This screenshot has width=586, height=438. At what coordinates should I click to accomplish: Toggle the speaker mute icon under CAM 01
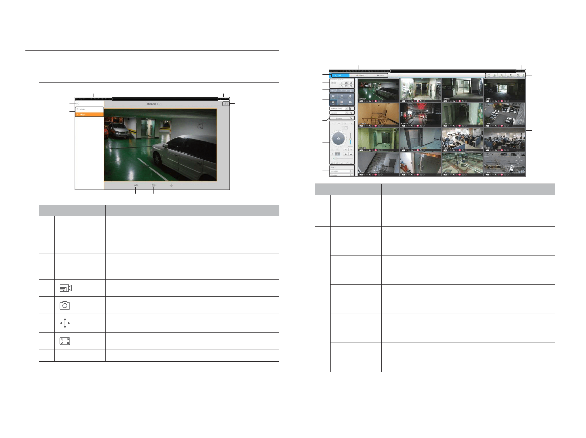pos(364,101)
